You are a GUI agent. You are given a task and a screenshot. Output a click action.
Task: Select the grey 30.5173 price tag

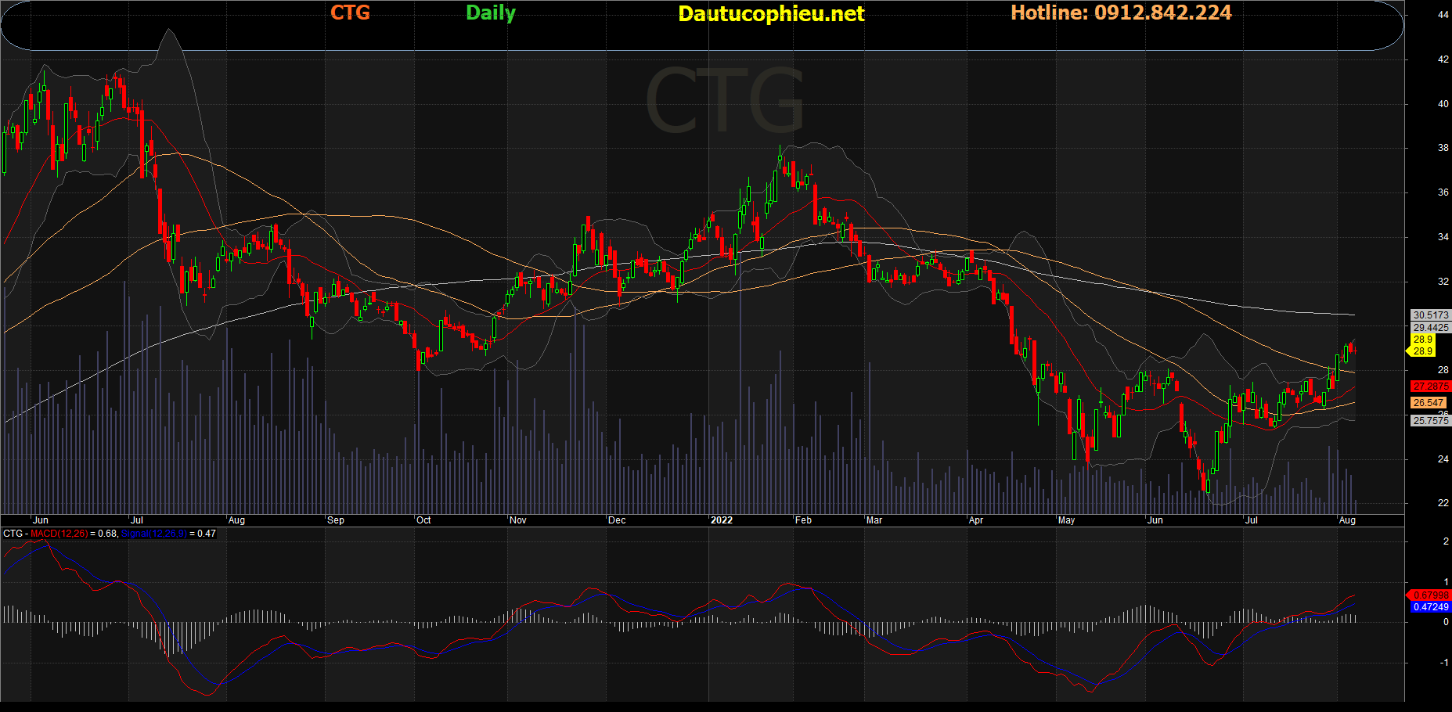point(1430,315)
